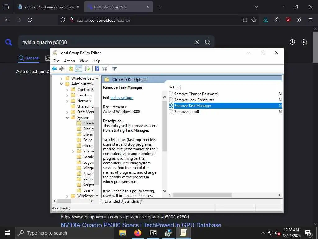Viewport: 318px width, 239px height.
Task: Submit search with the magnifier button
Action: pyautogui.click(x=207, y=42)
